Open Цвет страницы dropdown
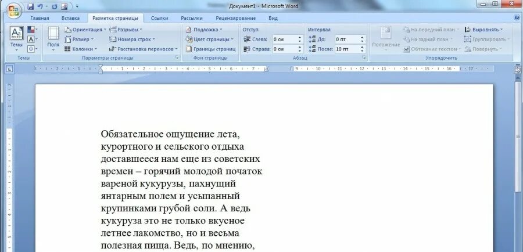523x252 pixels. pyautogui.click(x=210, y=39)
